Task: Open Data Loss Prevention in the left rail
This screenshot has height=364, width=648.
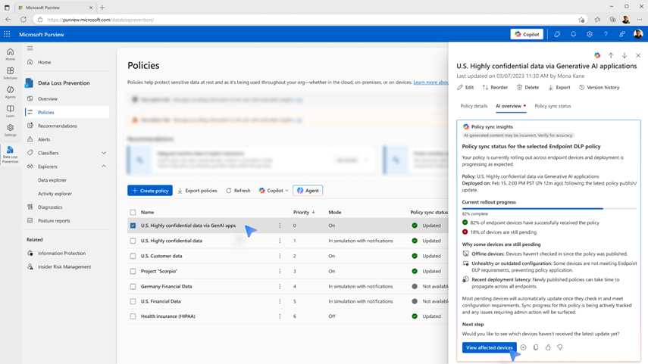Action: (x=11, y=154)
